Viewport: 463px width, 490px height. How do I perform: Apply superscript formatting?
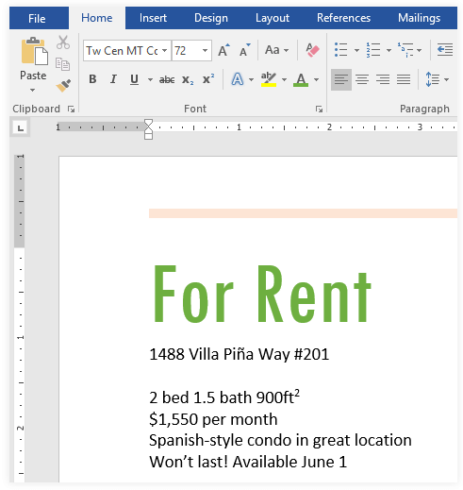(x=207, y=78)
